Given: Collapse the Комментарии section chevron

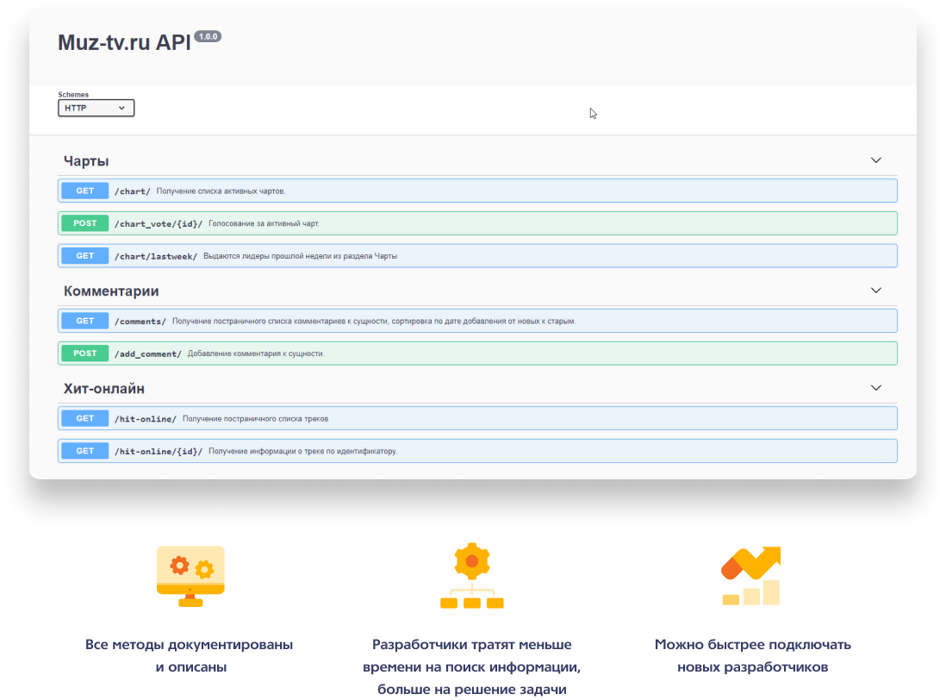Looking at the screenshot, I should (x=876, y=291).
